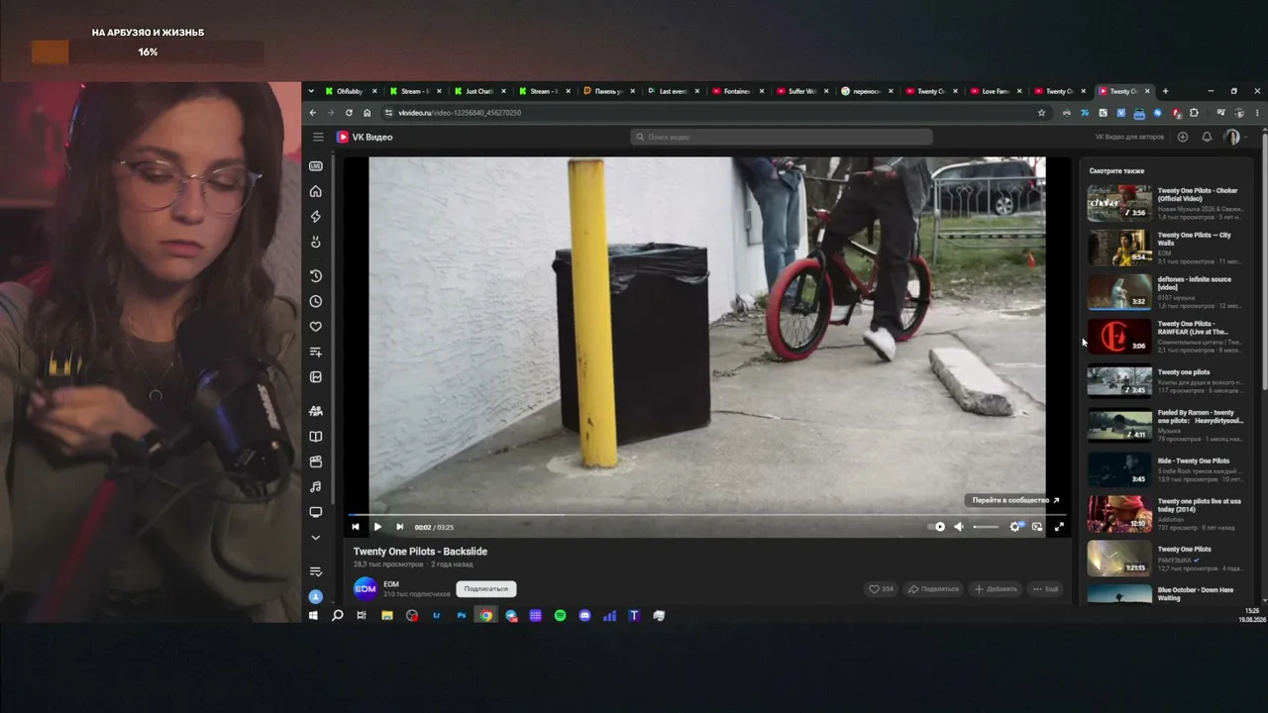The width and height of the screenshot is (1268, 713).
Task: Subscribe with the Подписаться button
Action: (x=485, y=588)
